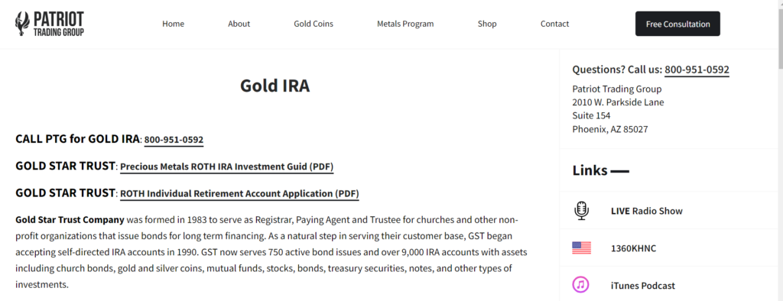
Task: Click the Patriot Trading Group logo
Action: click(50, 24)
